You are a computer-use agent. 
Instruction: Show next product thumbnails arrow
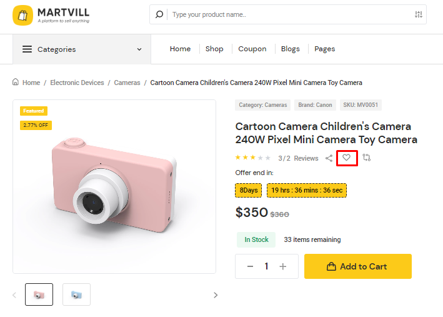pyautogui.click(x=216, y=295)
